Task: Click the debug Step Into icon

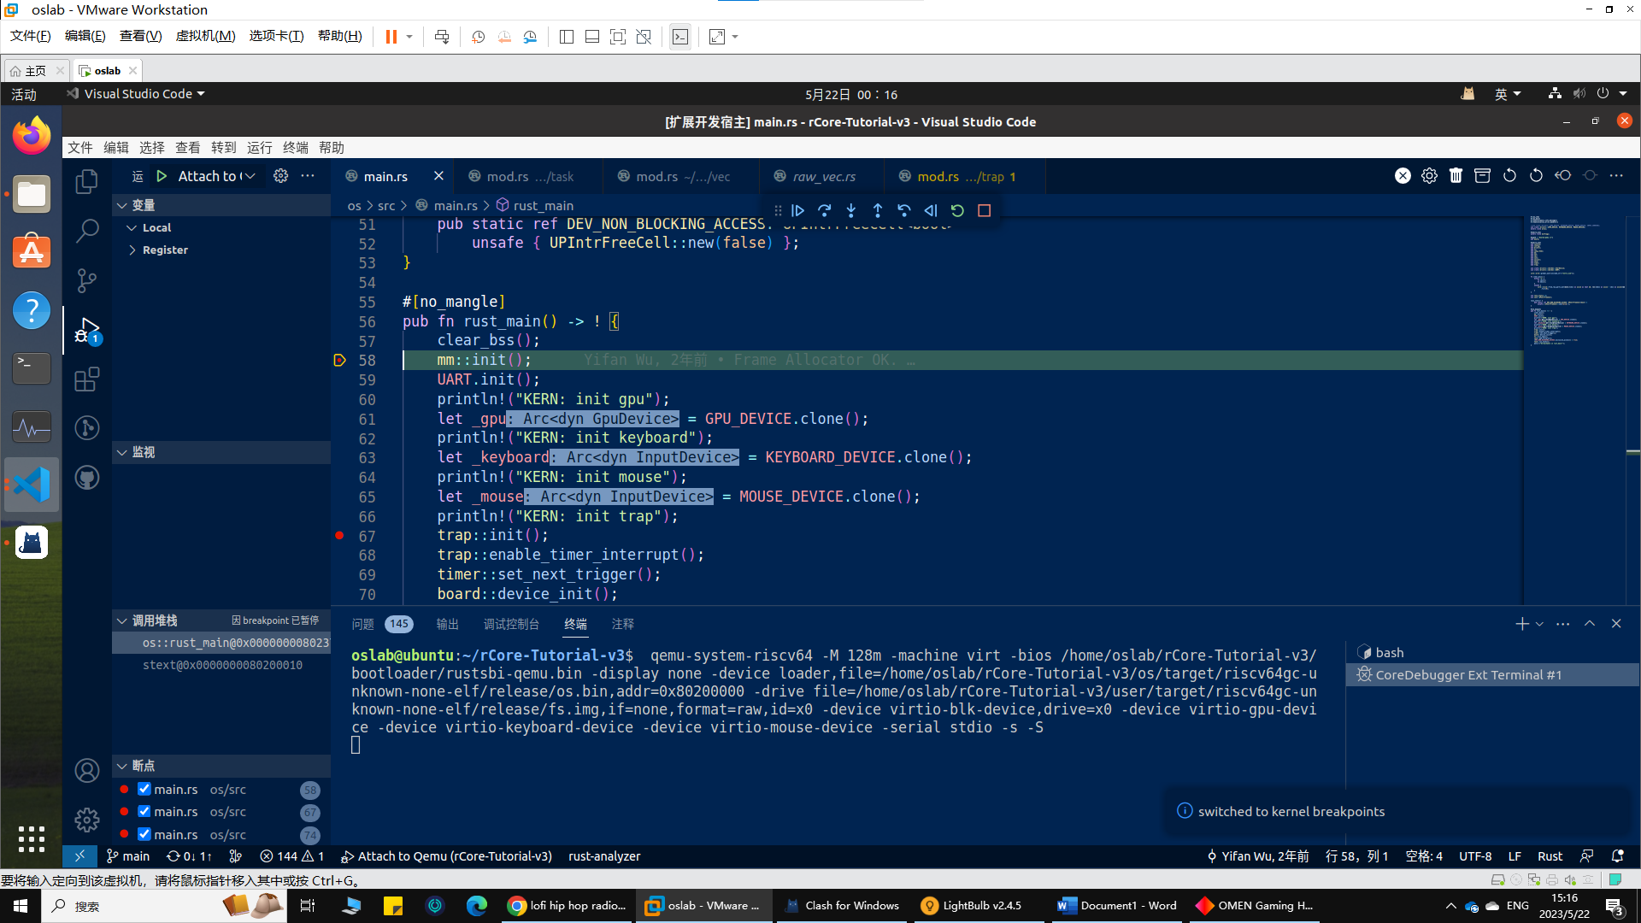Action: (851, 210)
